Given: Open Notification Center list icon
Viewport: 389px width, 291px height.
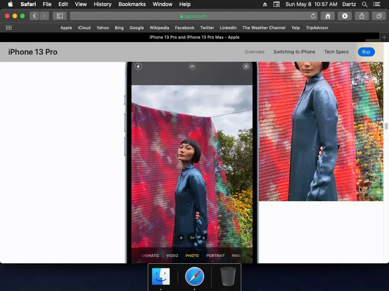Looking at the screenshot, I should point(376,4).
